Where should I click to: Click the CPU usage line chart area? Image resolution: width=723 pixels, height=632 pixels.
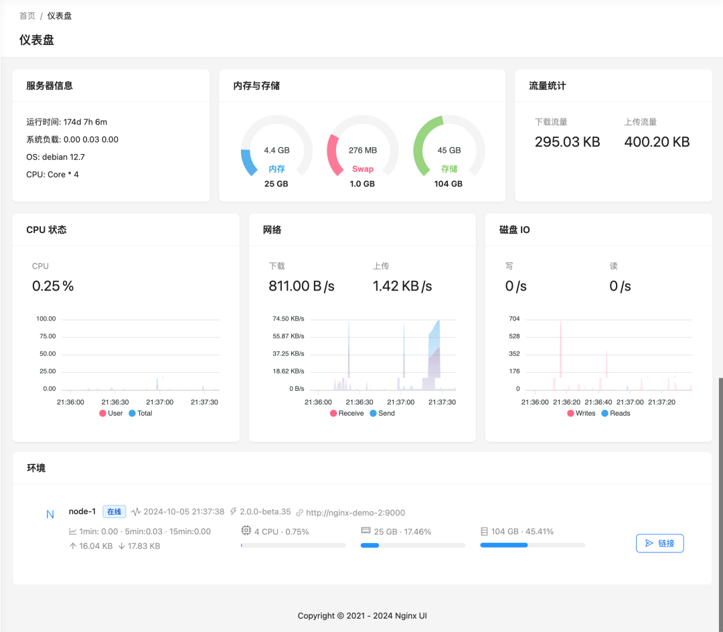[x=140, y=354]
